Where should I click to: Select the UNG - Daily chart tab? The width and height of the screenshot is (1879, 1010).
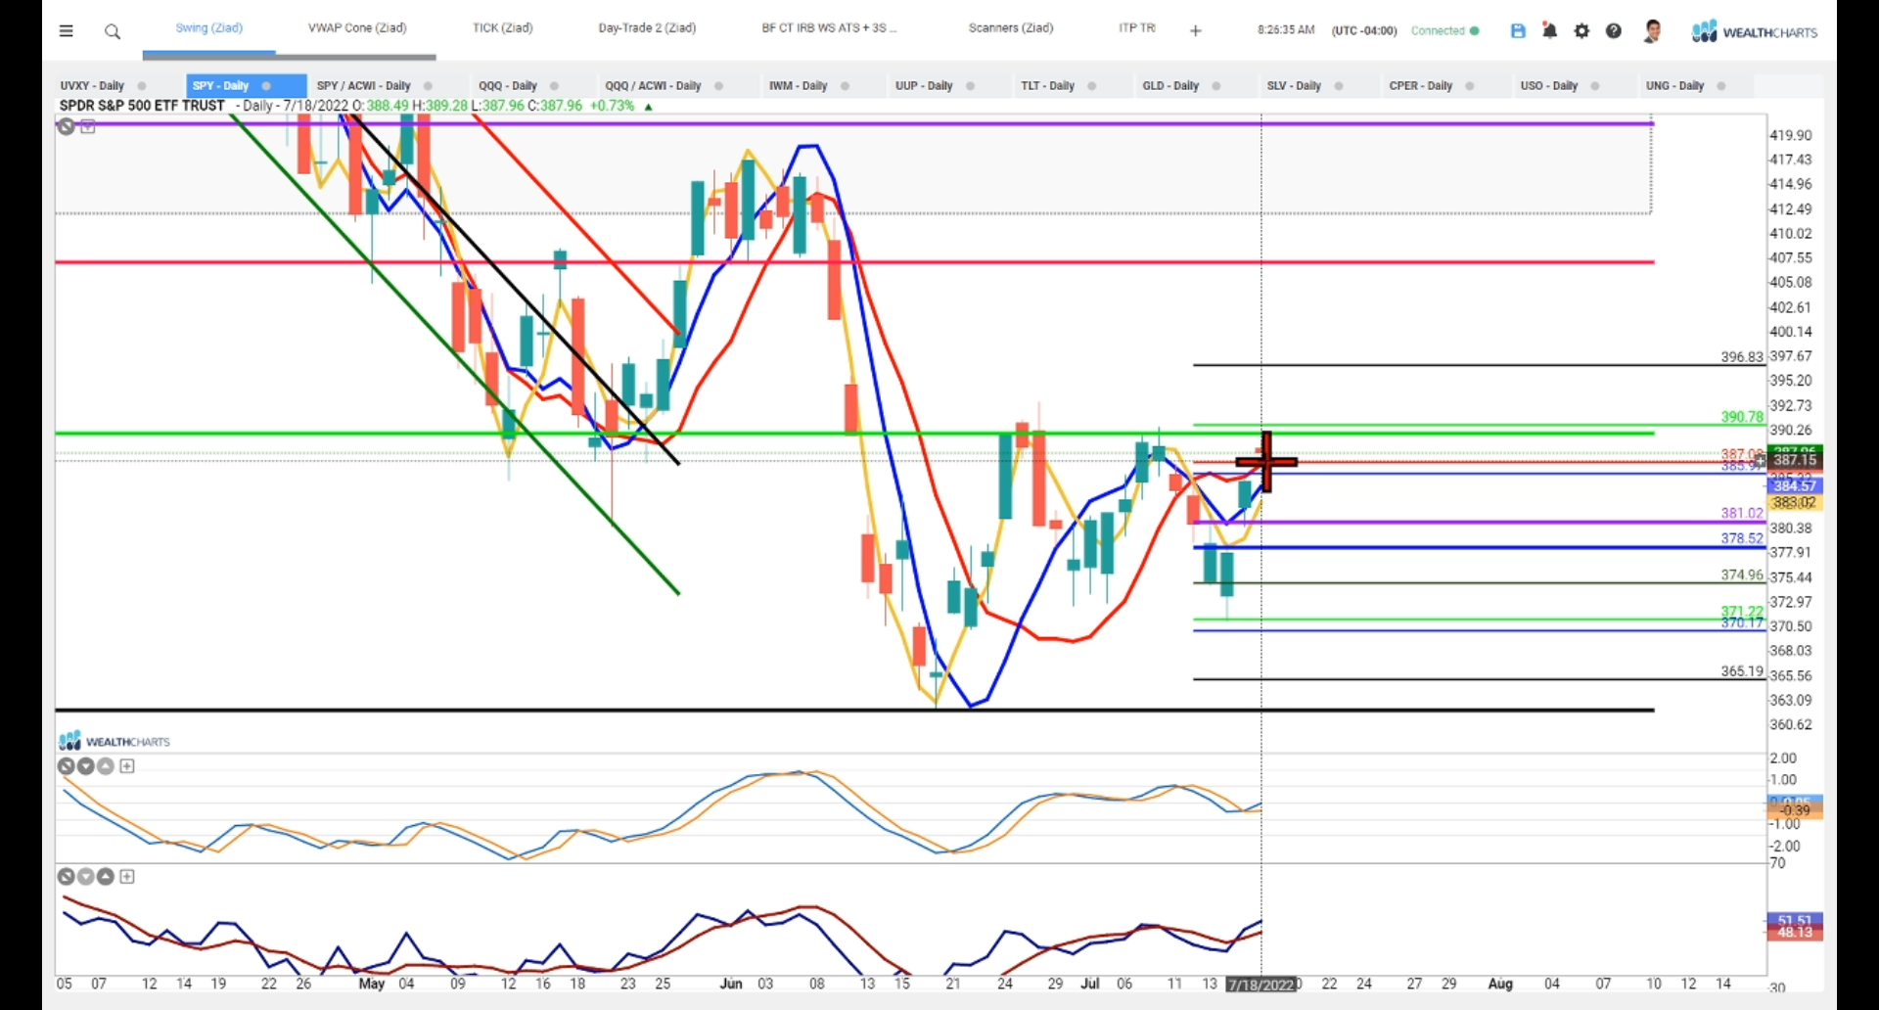1674,86
